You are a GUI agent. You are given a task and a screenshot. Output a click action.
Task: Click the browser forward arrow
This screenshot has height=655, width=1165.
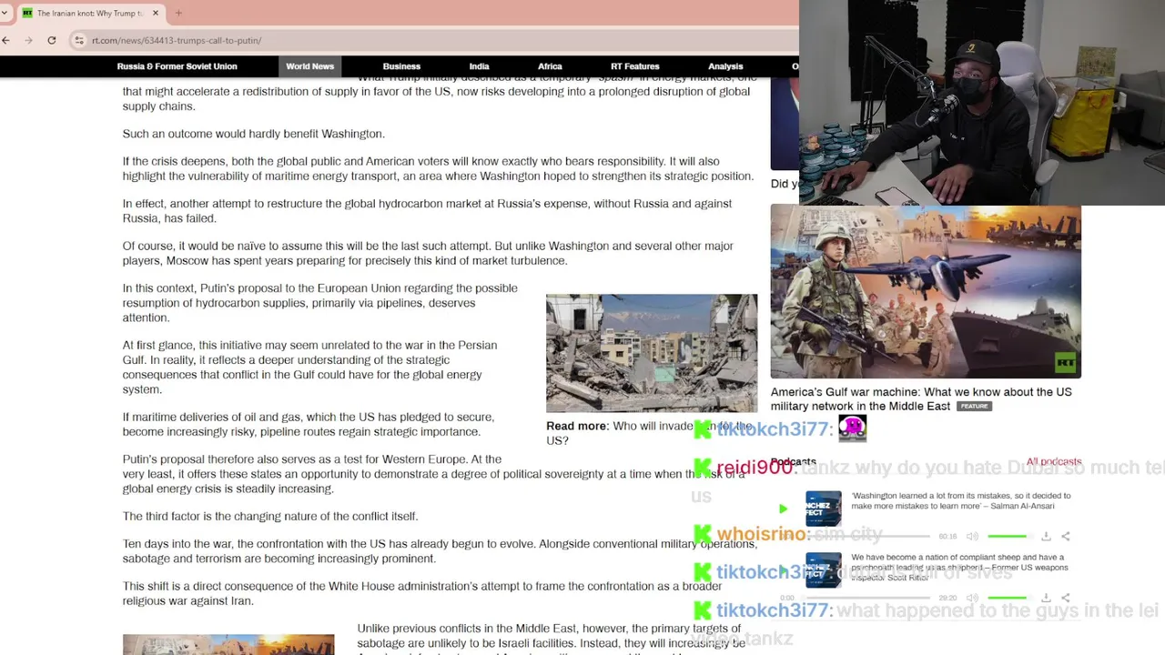(28, 40)
